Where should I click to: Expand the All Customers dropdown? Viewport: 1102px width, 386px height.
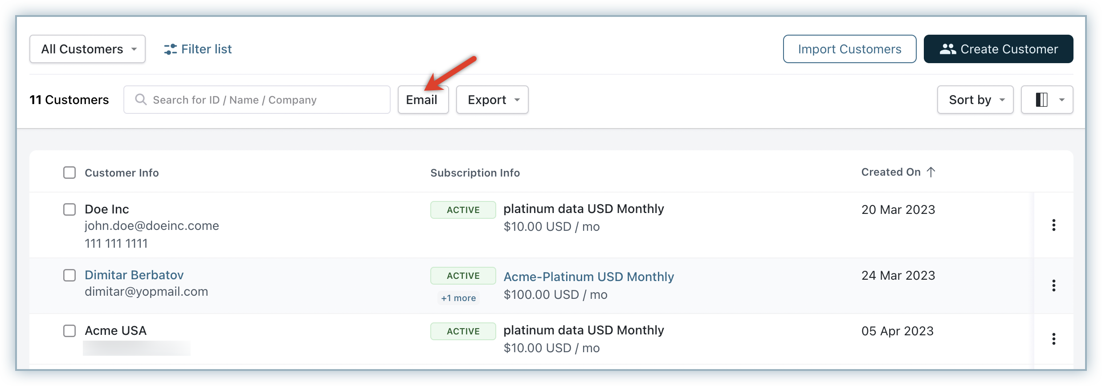[x=88, y=49]
